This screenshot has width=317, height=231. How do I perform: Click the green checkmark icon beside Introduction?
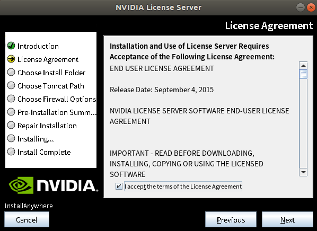11,46
